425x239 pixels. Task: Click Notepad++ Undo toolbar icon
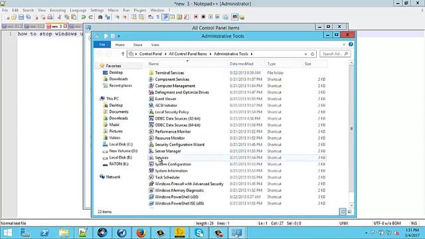click(84, 17)
